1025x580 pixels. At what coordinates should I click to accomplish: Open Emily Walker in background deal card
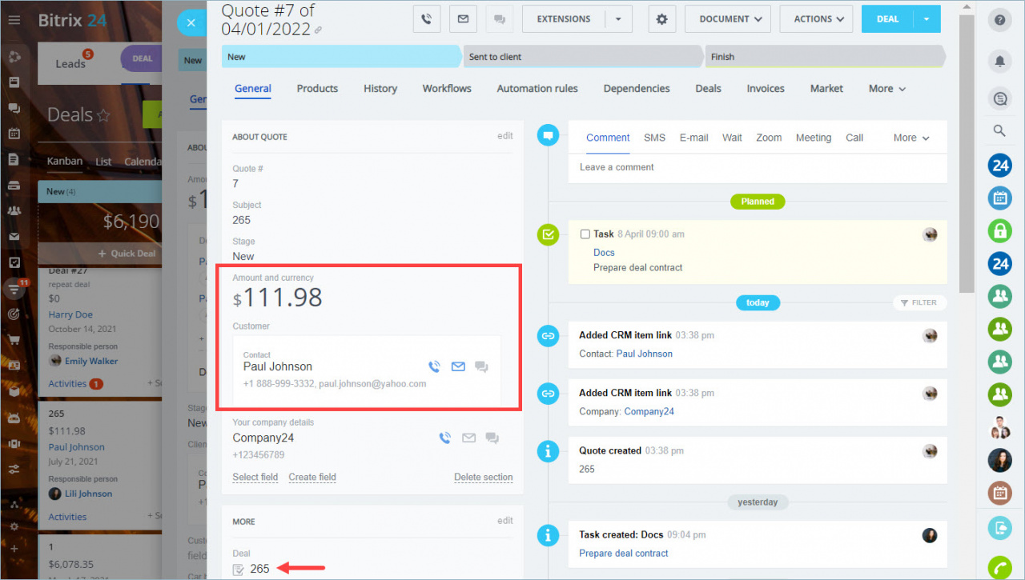[x=92, y=362]
